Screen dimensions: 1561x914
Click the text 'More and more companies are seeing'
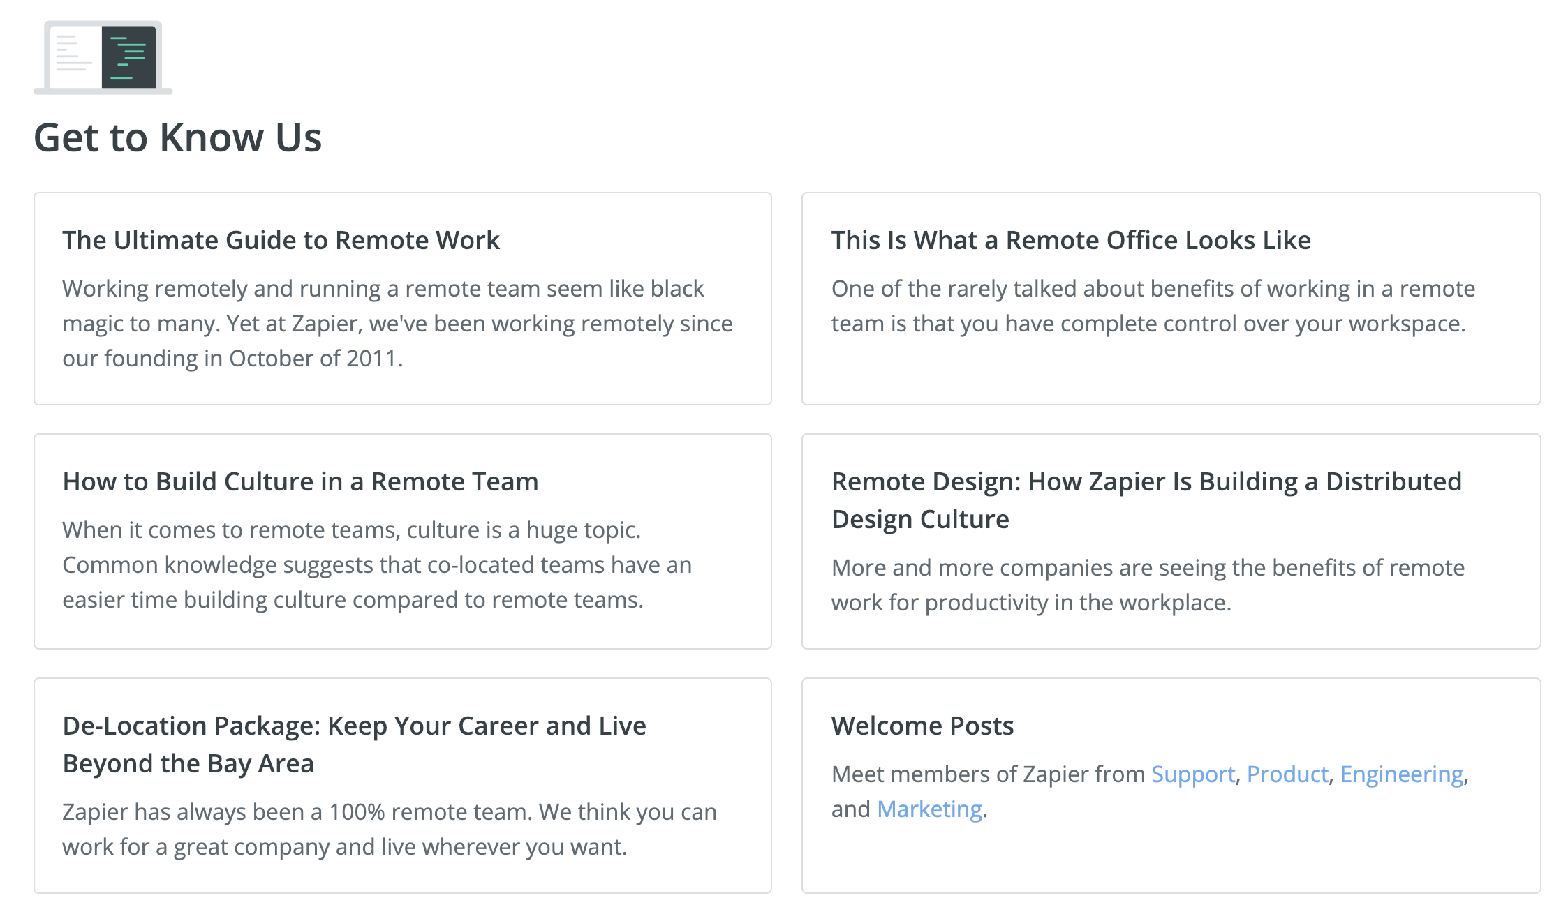(x=1029, y=568)
